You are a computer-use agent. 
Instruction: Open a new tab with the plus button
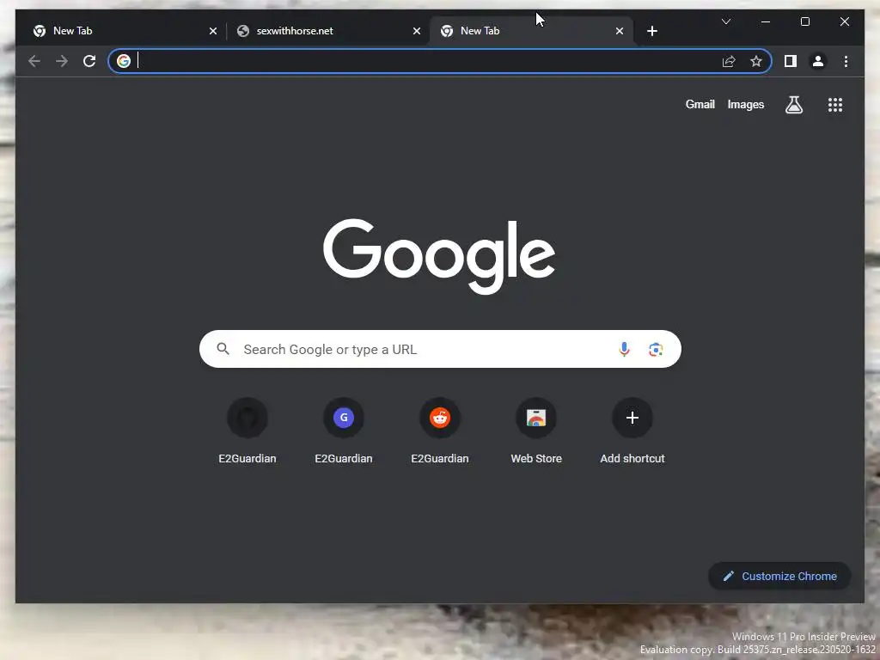[651, 31]
